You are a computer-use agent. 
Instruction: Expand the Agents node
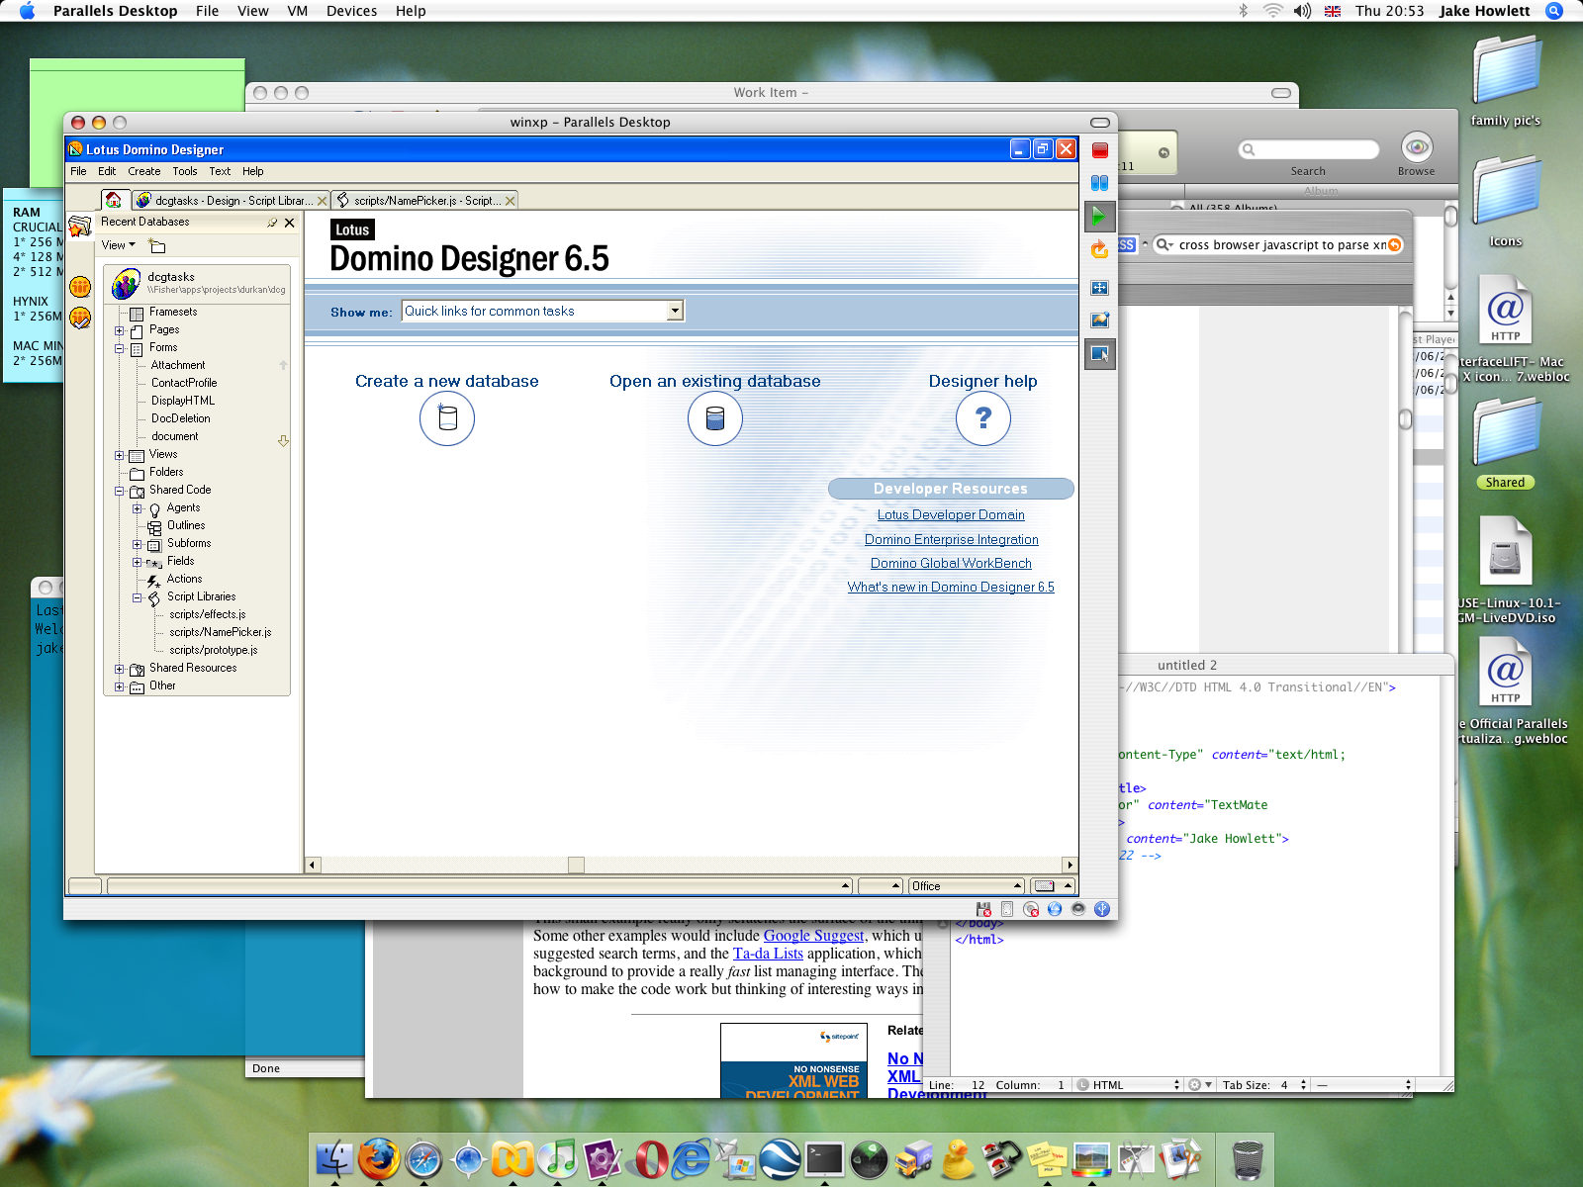(x=138, y=508)
